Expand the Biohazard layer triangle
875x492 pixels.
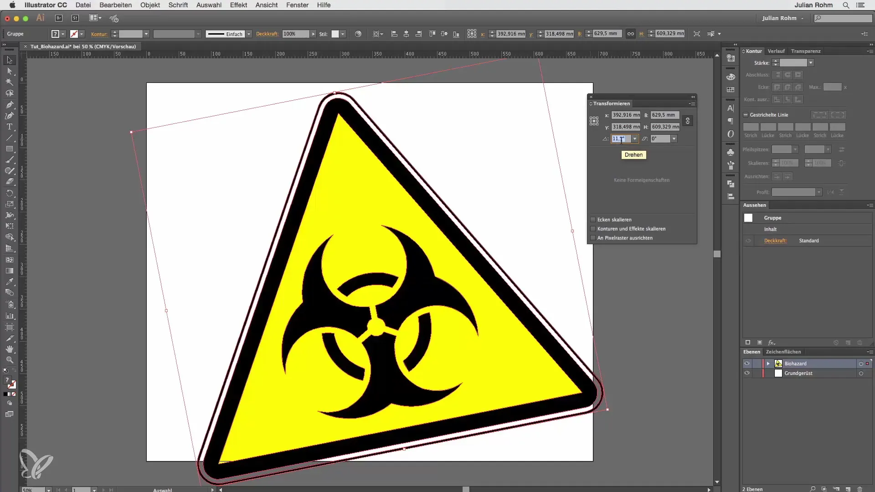click(768, 364)
